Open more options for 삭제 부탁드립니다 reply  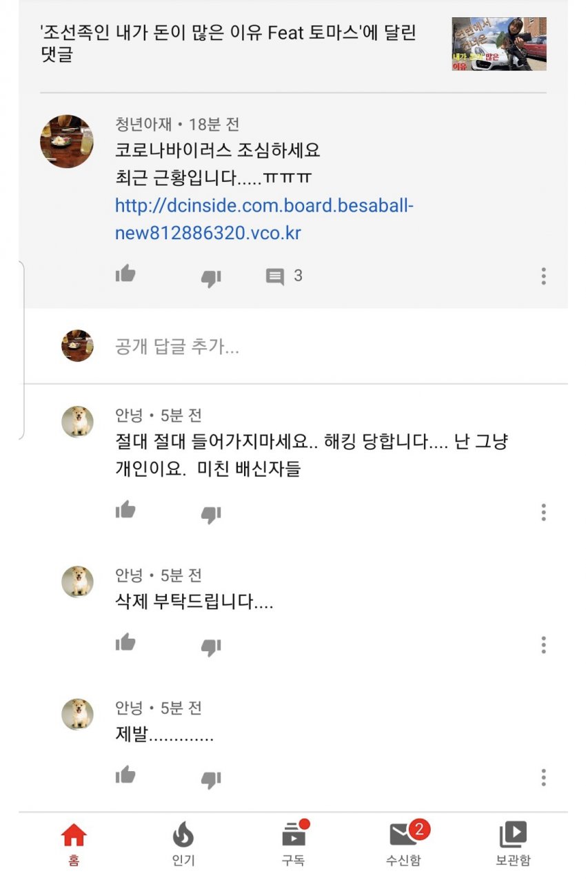pos(543,645)
